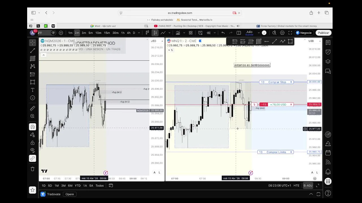Image resolution: width=362 pixels, height=203 pixels.
Task: Click the trash remove objects icon
Action: [x=33, y=169]
